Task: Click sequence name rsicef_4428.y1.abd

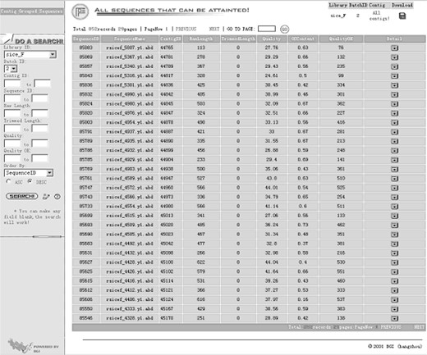Action: click(130, 262)
